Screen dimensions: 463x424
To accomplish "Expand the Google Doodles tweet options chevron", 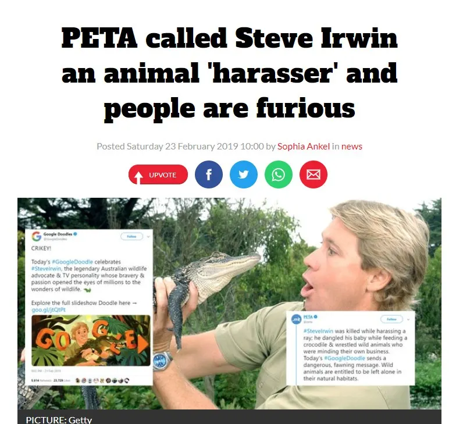I will coord(148,237).
